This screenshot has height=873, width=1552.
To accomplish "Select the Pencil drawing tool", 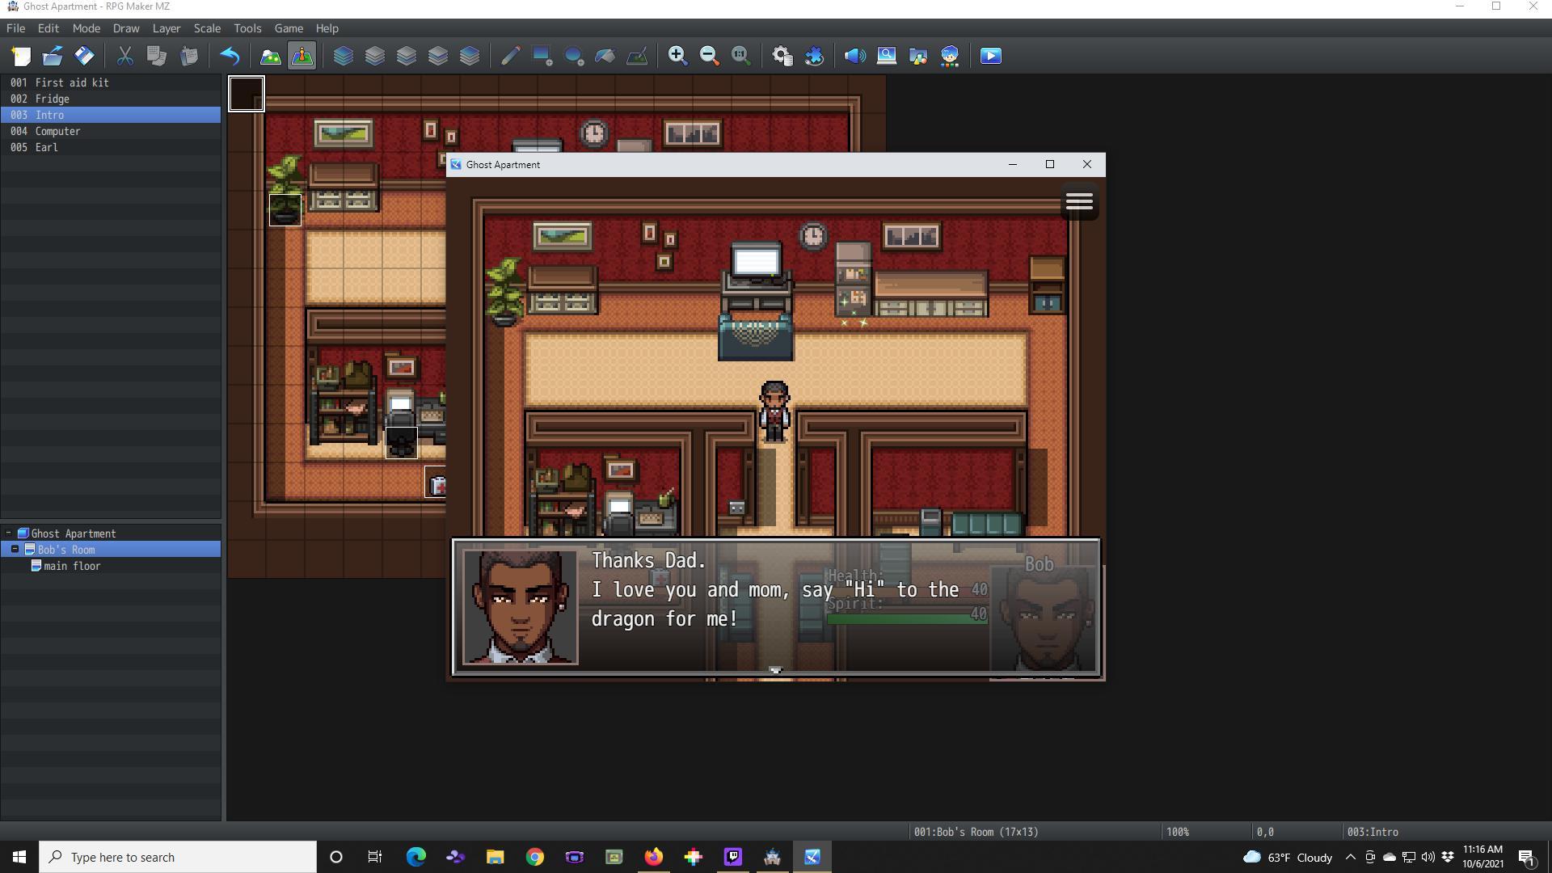I will [x=510, y=56].
